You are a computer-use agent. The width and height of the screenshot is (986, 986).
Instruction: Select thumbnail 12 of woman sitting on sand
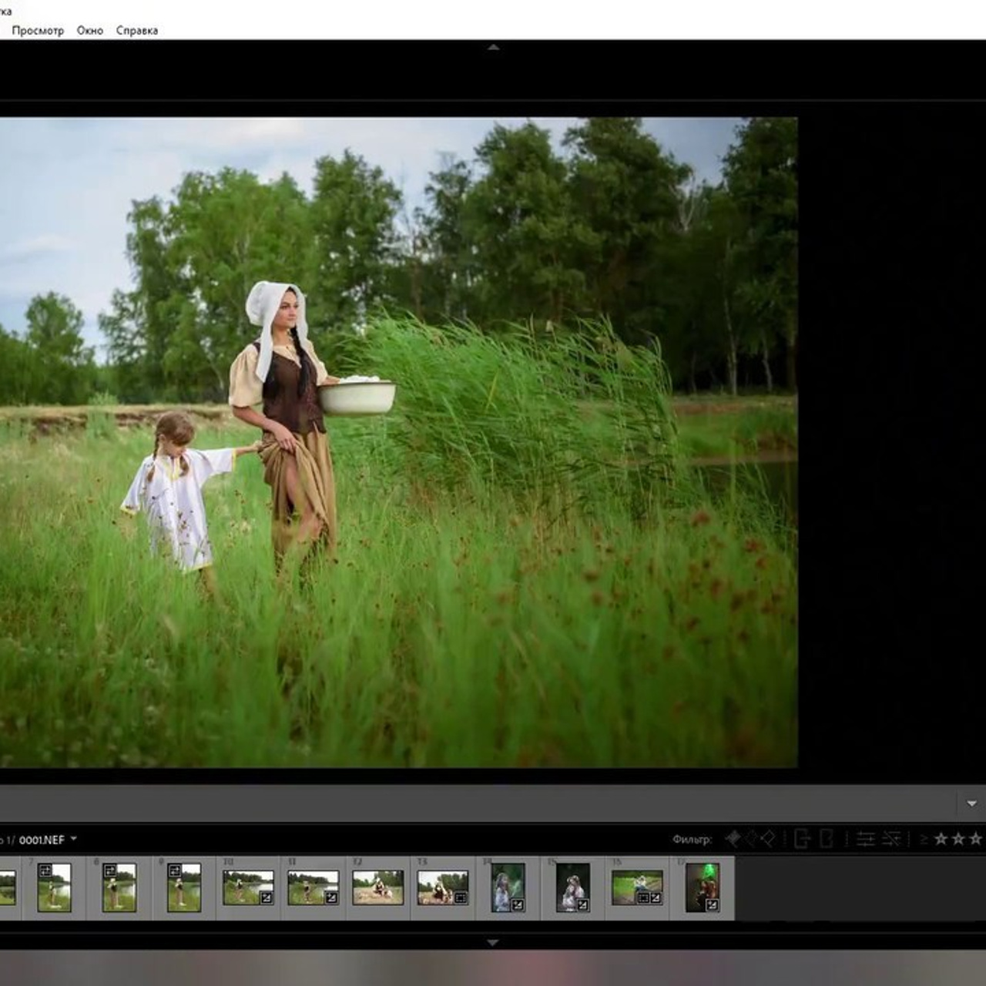point(377,887)
